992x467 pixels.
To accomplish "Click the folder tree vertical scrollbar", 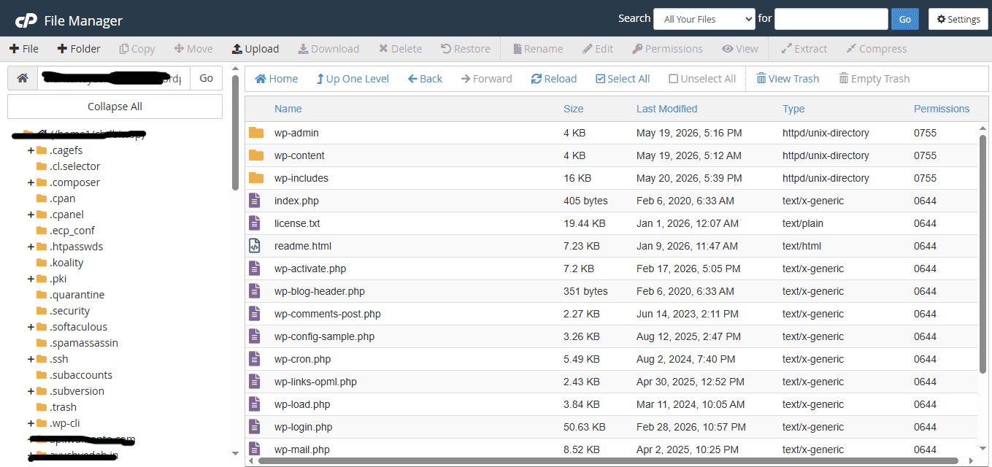I will (x=235, y=131).
